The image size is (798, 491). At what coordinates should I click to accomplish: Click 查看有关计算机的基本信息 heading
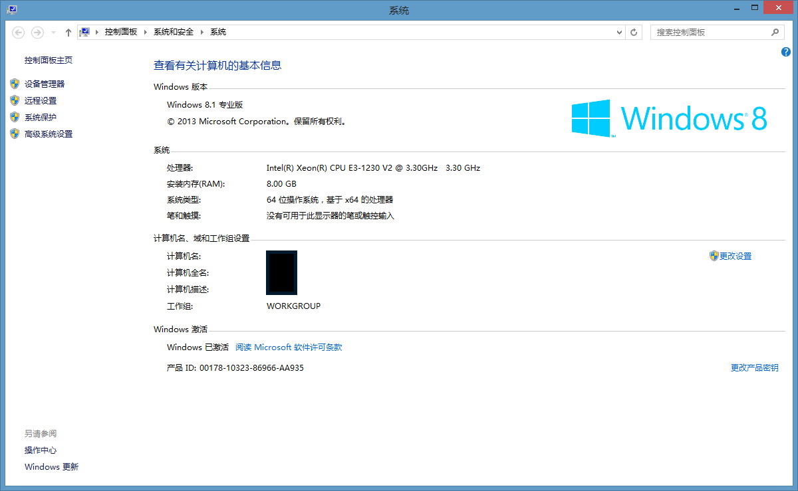(x=217, y=65)
